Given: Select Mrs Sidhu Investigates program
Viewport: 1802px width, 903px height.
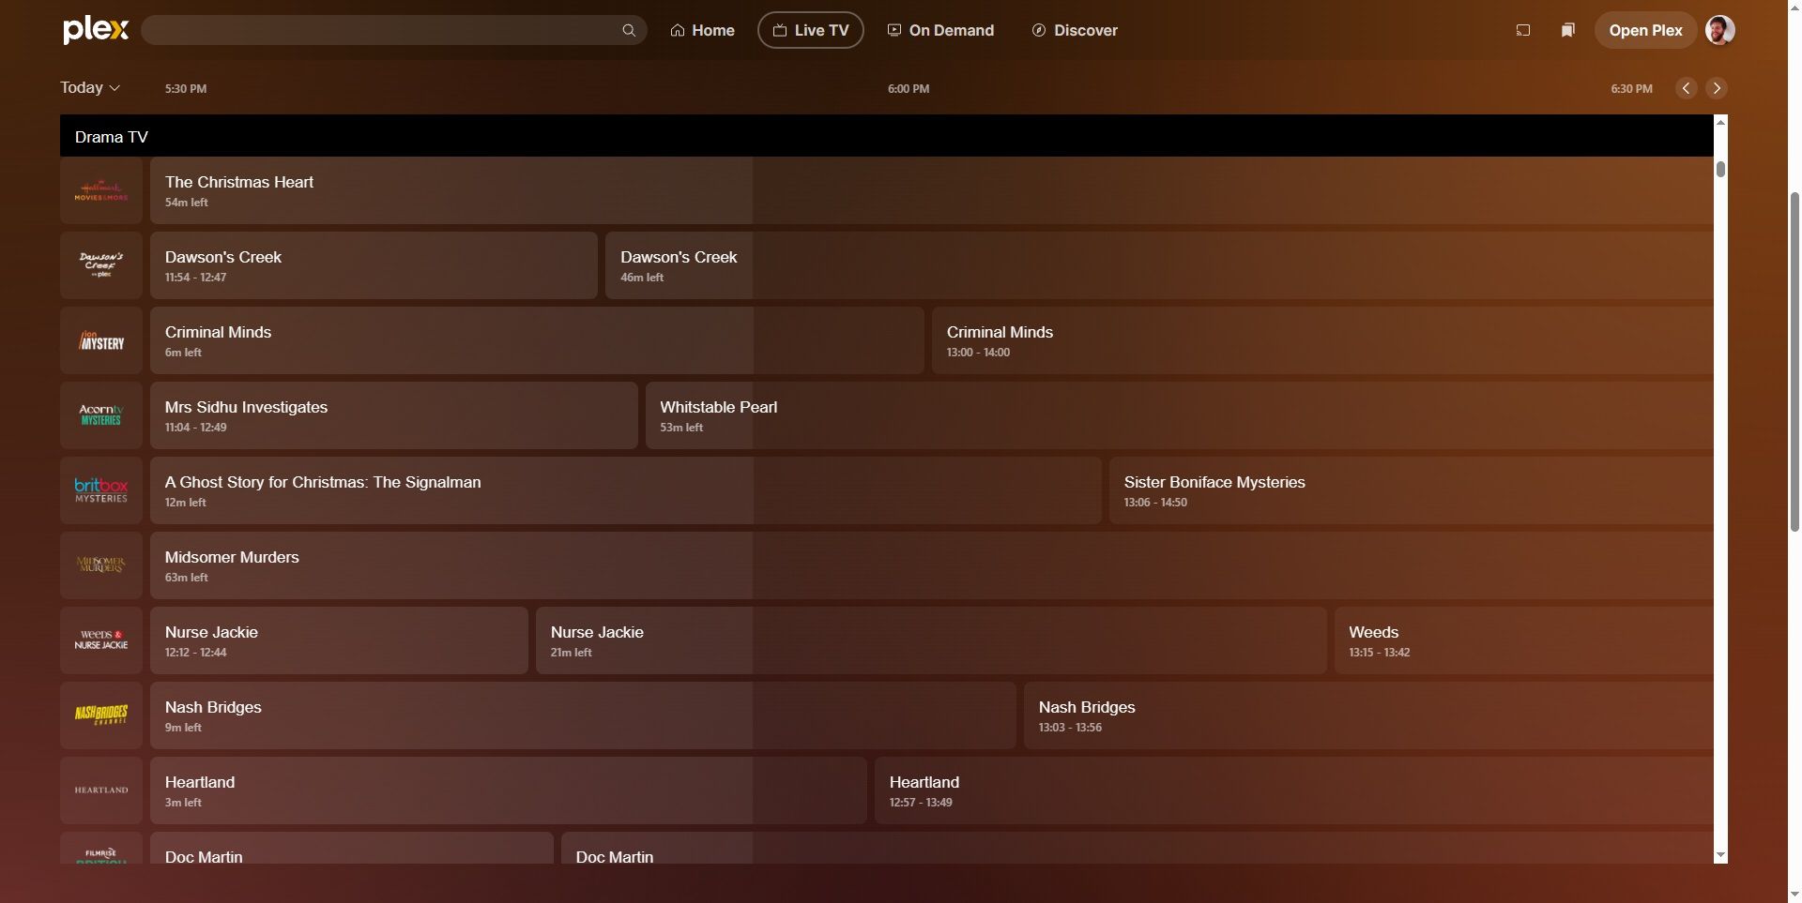Looking at the screenshot, I should [x=394, y=415].
